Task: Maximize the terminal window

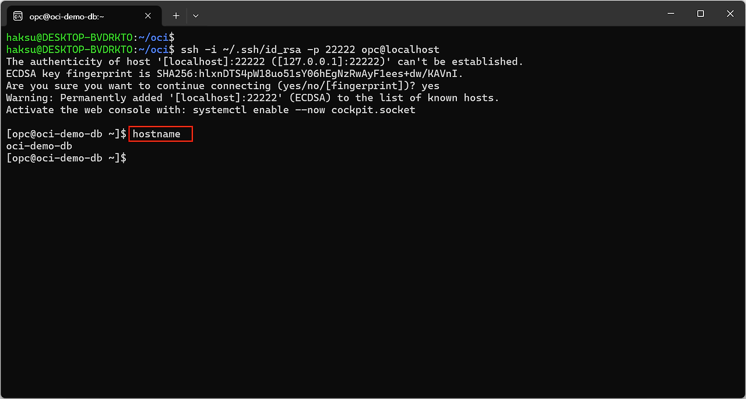Action: click(701, 13)
